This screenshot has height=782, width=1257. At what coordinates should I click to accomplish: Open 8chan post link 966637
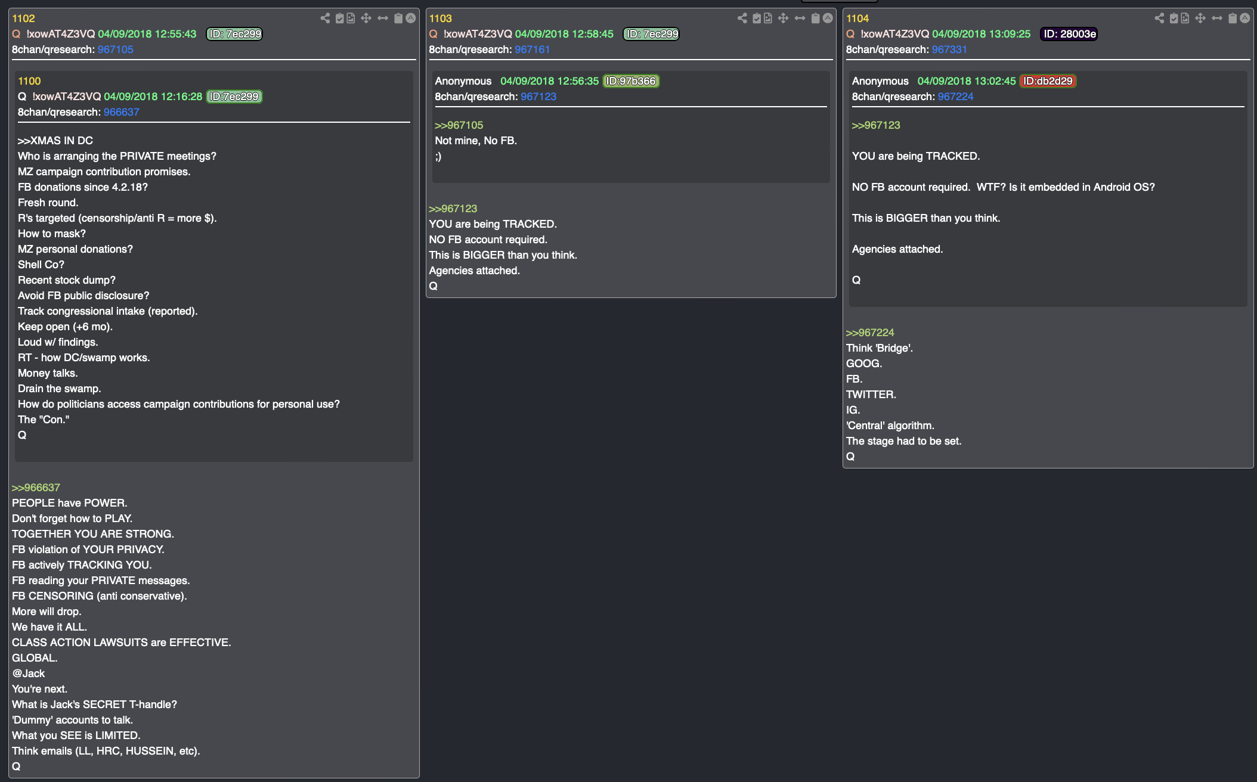122,112
